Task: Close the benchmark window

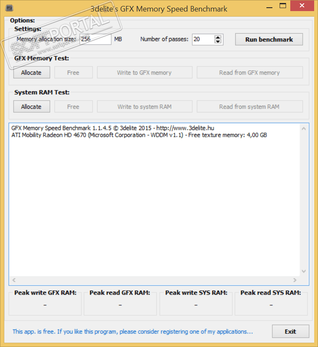Action: [x=302, y=6]
